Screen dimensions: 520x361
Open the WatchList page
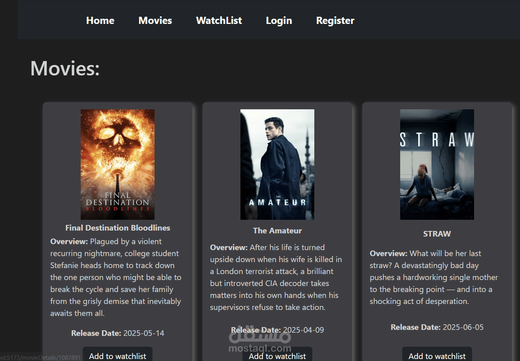219,20
